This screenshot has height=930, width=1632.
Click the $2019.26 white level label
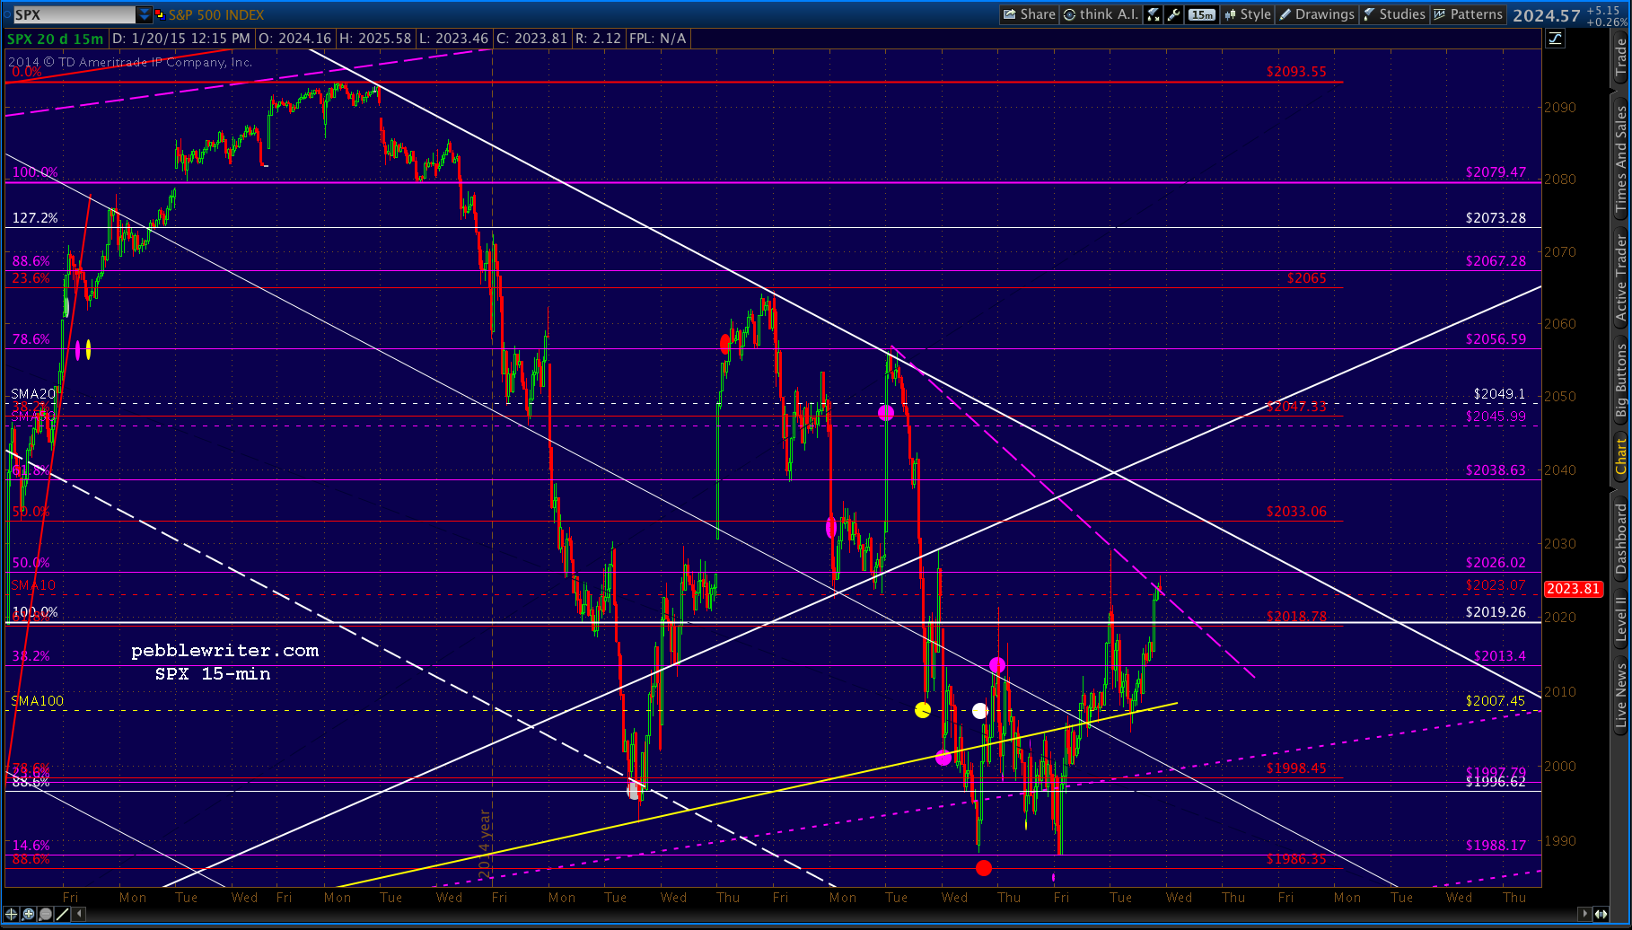[1496, 612]
